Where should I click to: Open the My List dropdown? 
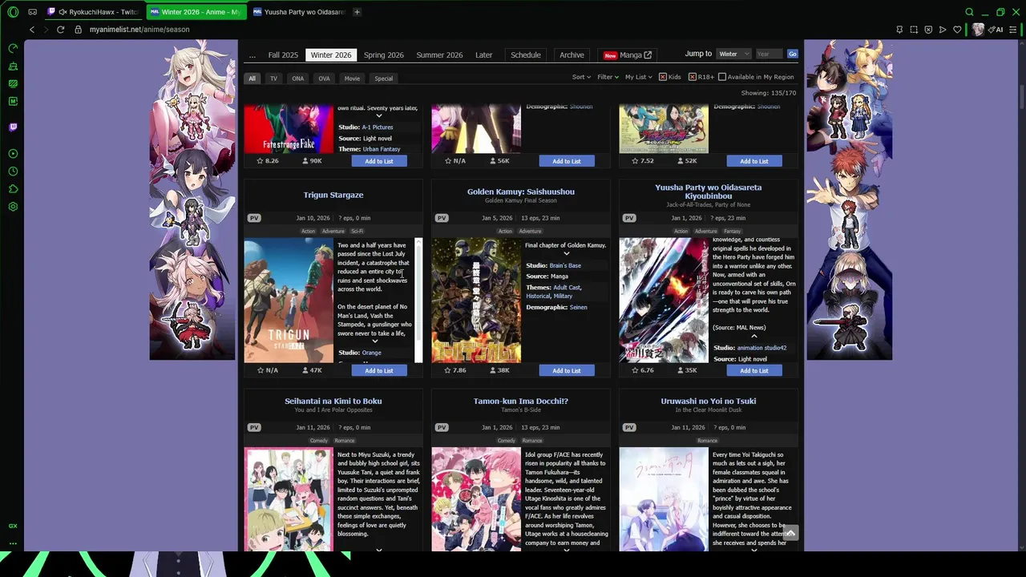pyautogui.click(x=638, y=77)
